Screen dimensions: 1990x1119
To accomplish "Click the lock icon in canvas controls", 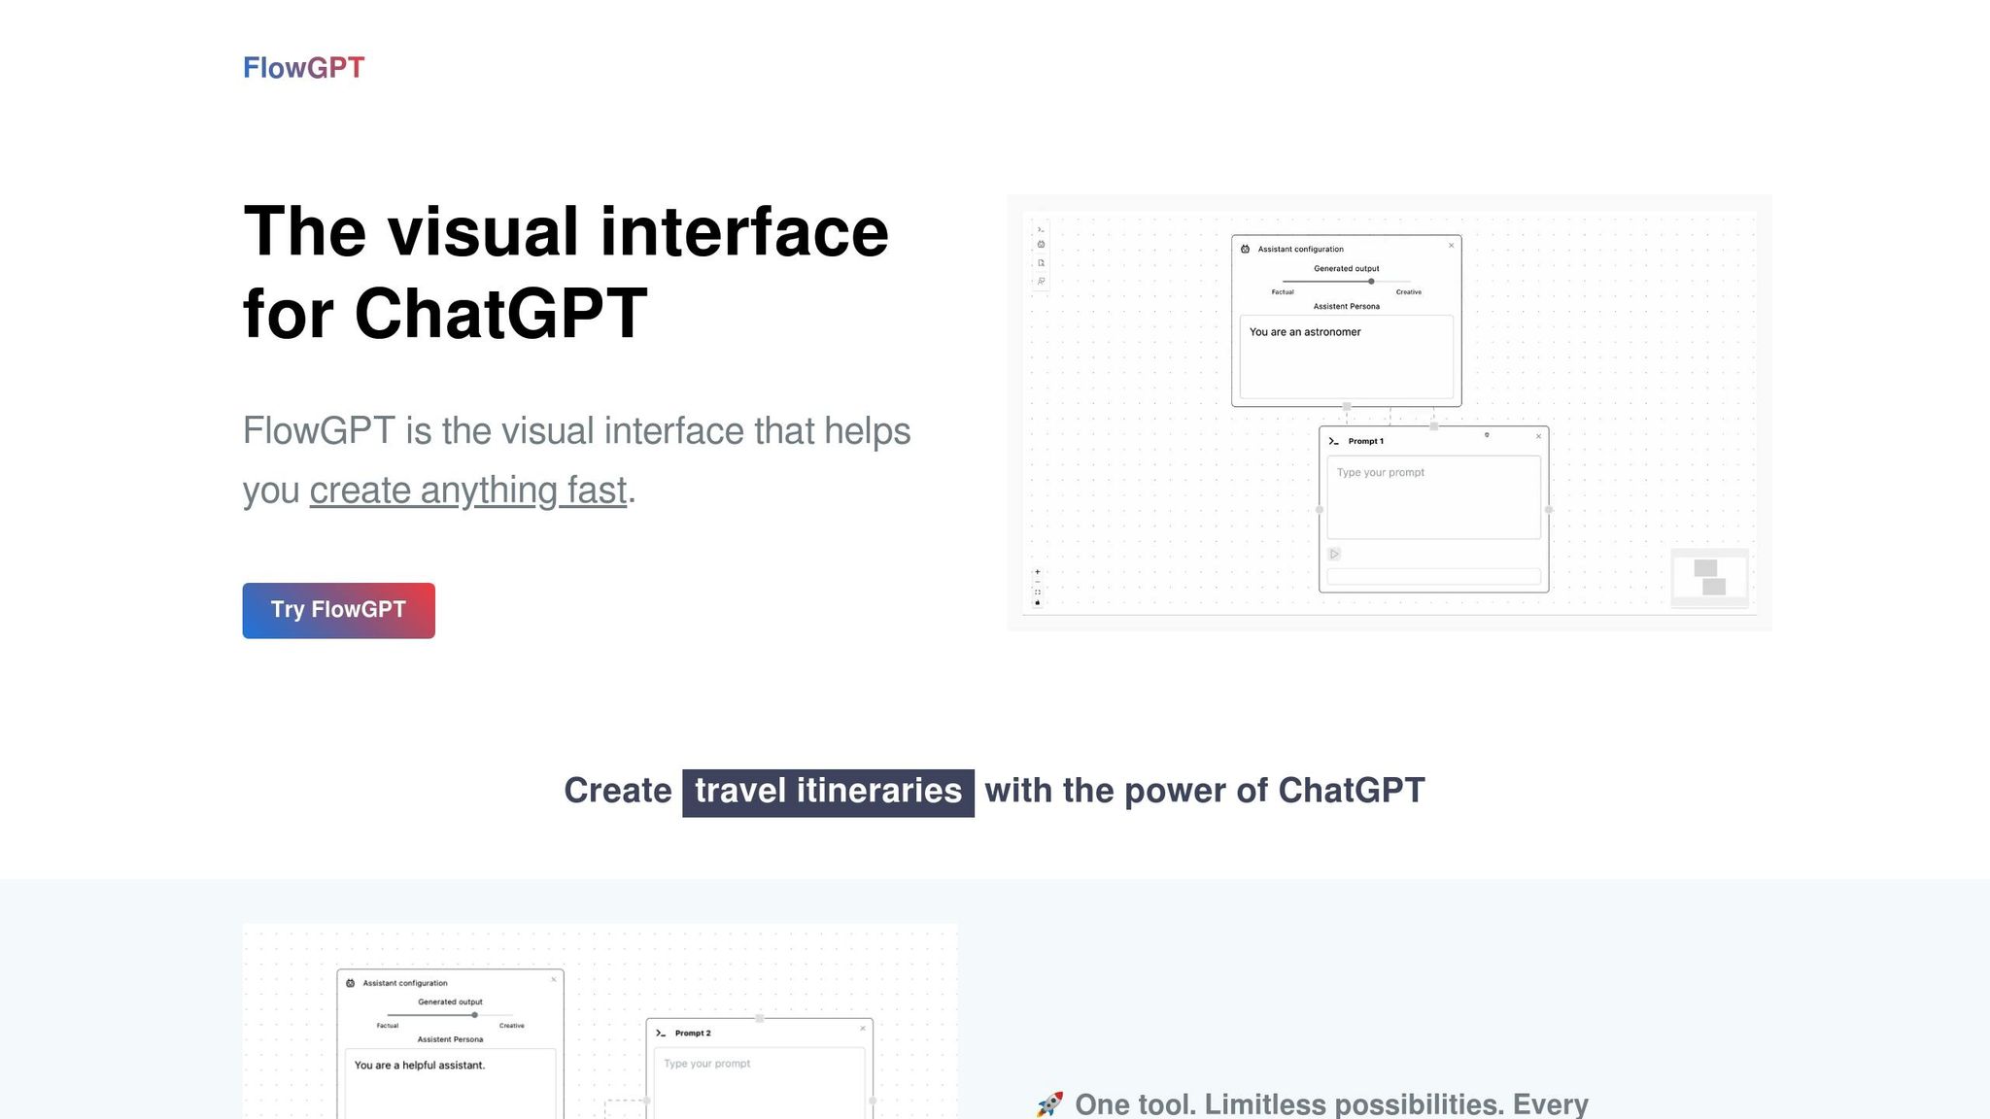I will click(1038, 603).
